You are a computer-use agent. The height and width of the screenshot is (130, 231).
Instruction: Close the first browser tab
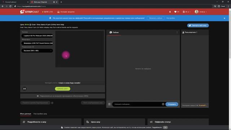point(28,2)
